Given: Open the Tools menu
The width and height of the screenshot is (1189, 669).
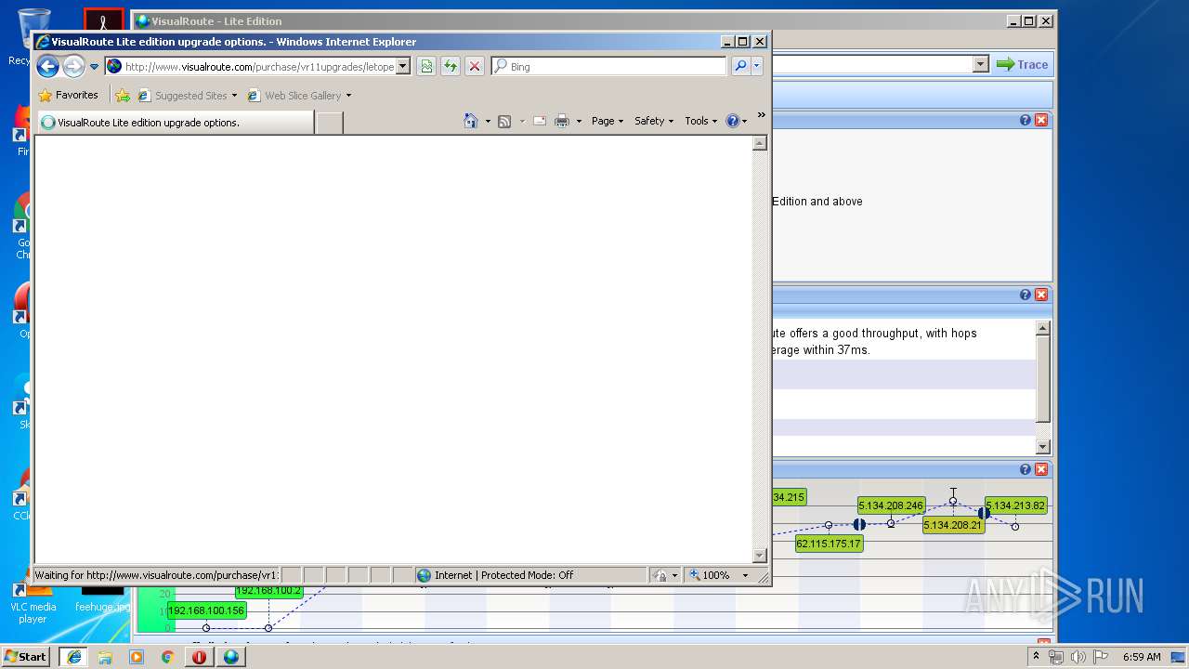Looking at the screenshot, I should pyautogui.click(x=701, y=121).
